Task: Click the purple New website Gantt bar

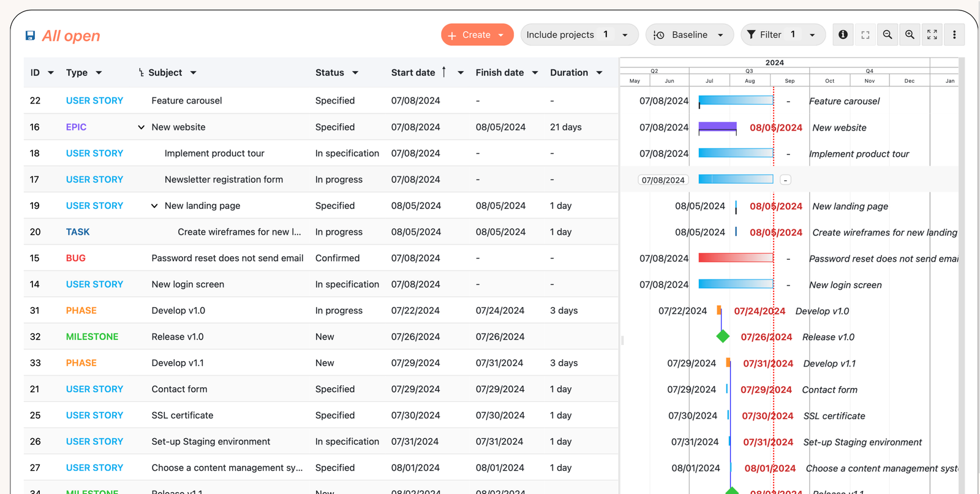Action: click(x=717, y=127)
